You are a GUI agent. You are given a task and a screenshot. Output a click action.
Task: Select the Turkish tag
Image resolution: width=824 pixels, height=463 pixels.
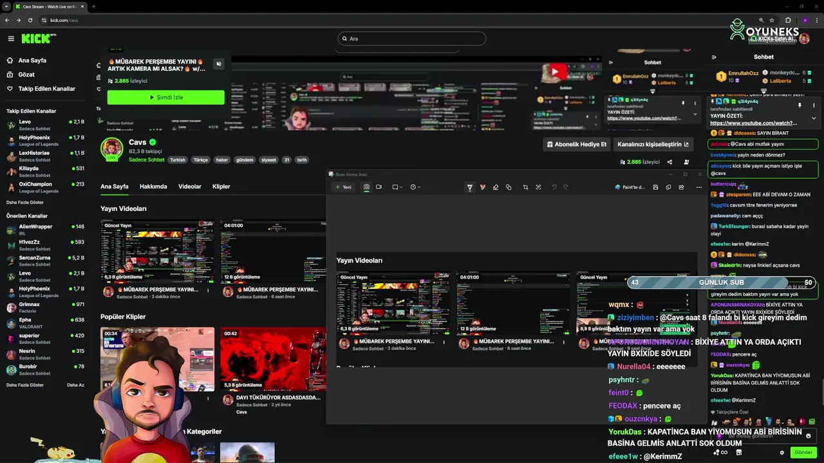point(178,159)
